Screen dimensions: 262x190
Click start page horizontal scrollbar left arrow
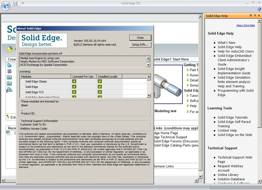pyautogui.click(x=3, y=181)
